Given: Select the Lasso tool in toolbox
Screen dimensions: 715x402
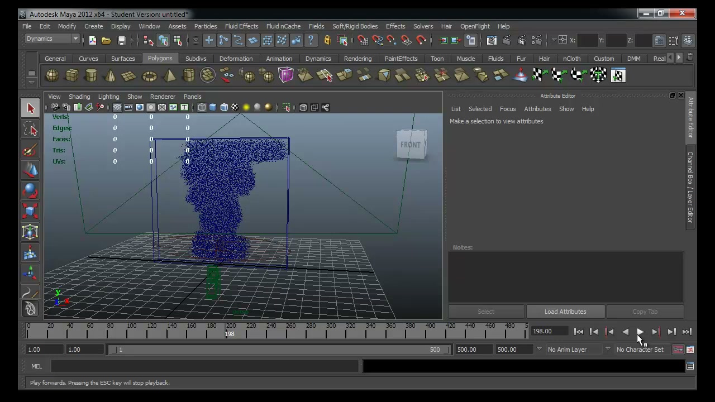Looking at the screenshot, I should coord(30,129).
